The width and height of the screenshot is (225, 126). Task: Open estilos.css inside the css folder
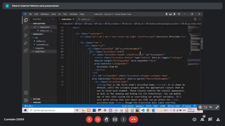(x=41, y=41)
